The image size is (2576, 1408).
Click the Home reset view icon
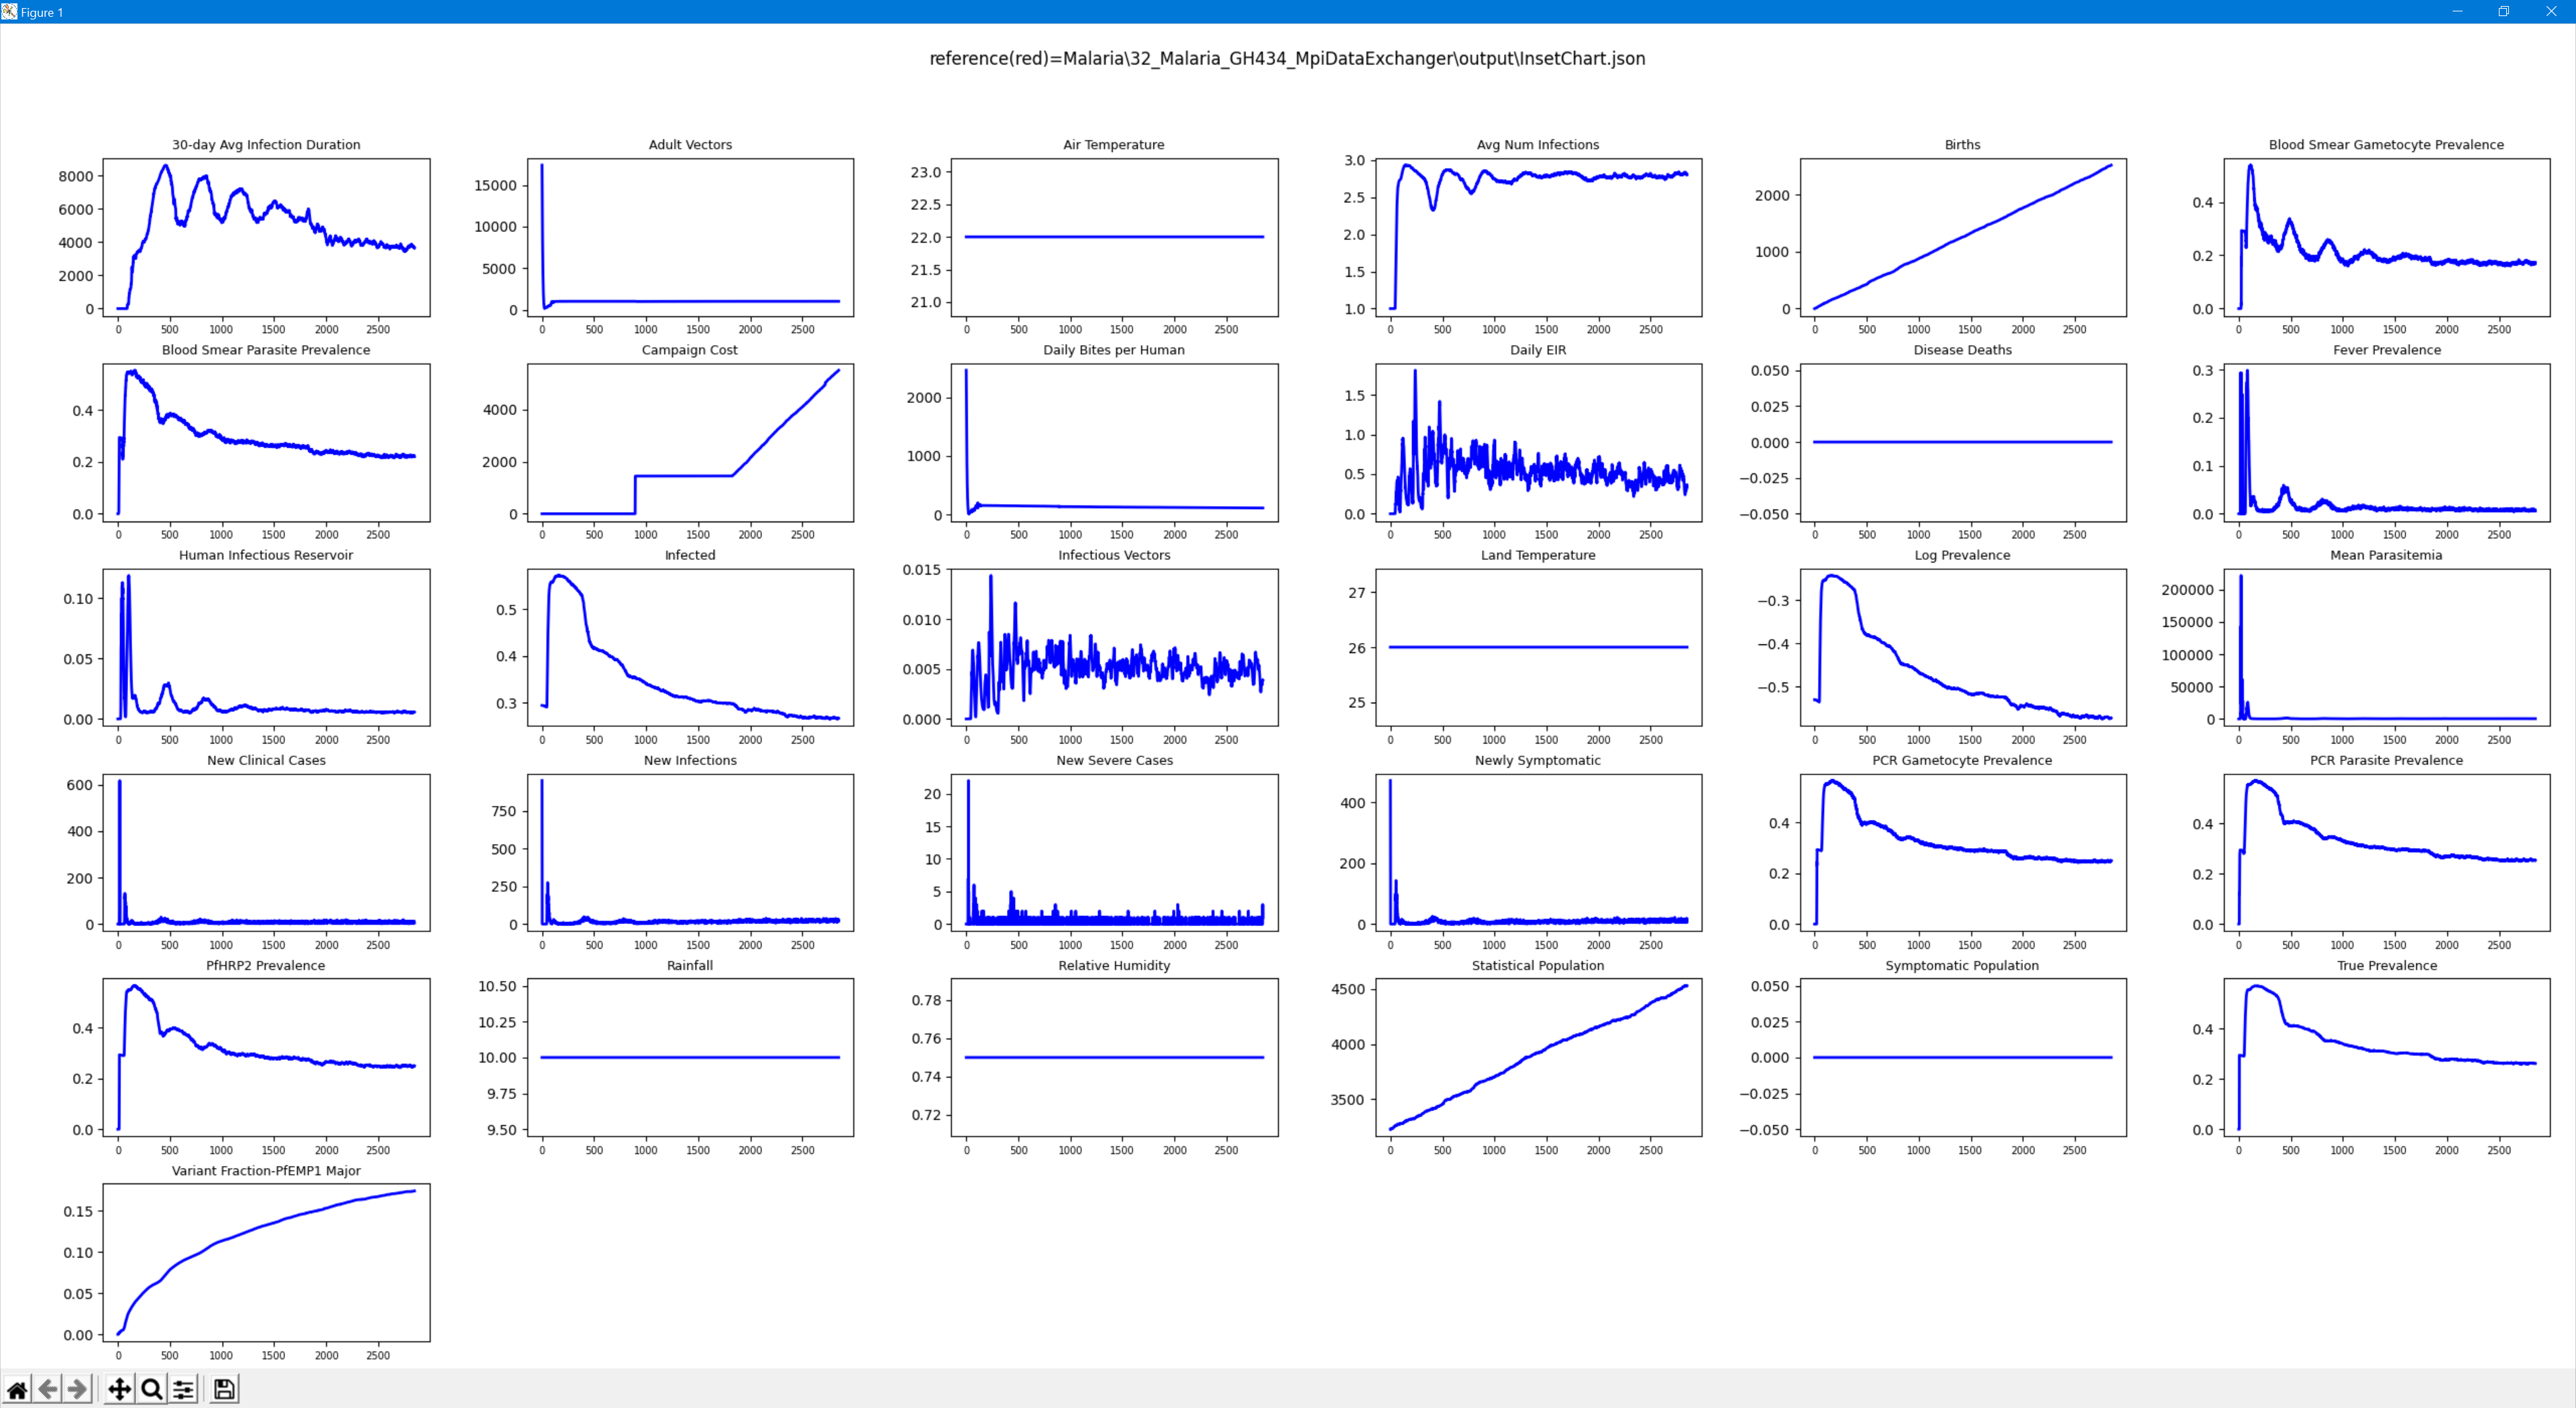[x=17, y=1389]
